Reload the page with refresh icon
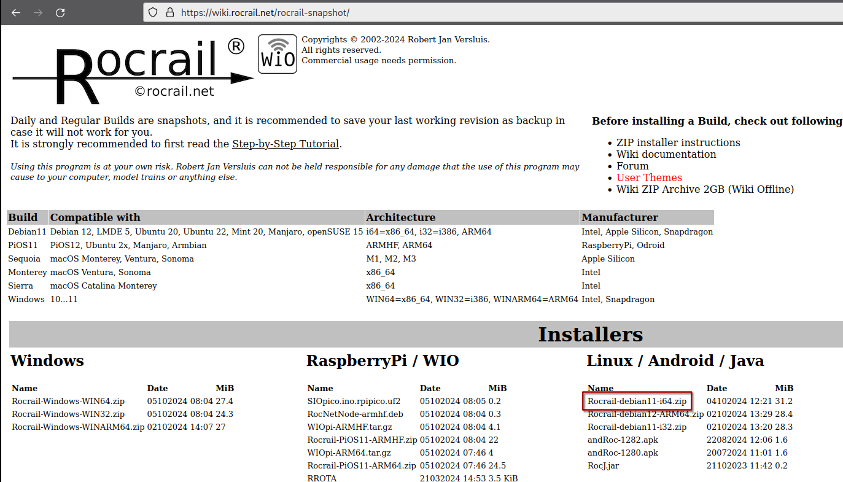Viewport: 843px width, 482px height. click(60, 12)
